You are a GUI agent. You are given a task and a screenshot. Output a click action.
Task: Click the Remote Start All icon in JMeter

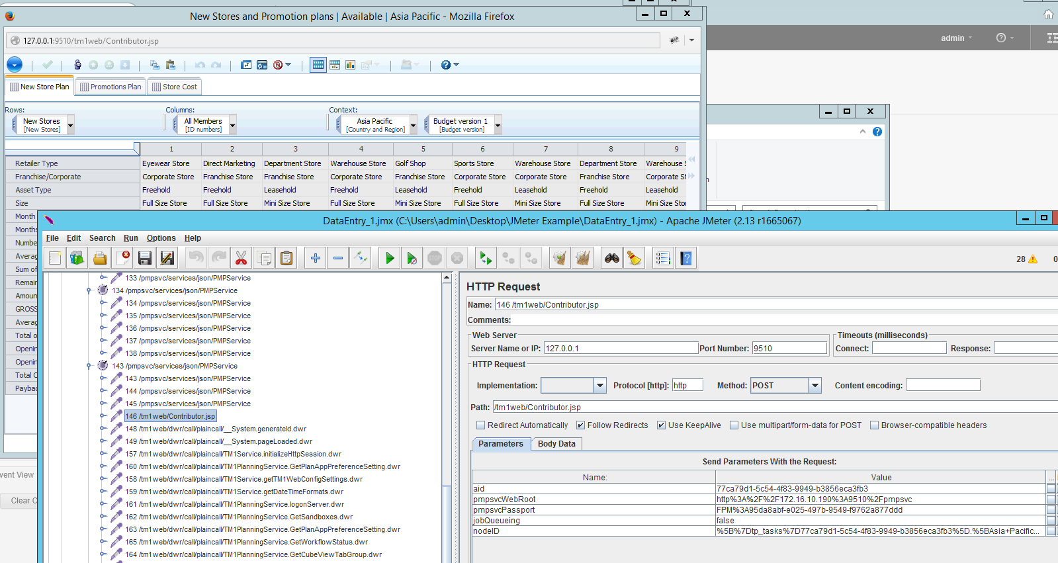(x=486, y=258)
